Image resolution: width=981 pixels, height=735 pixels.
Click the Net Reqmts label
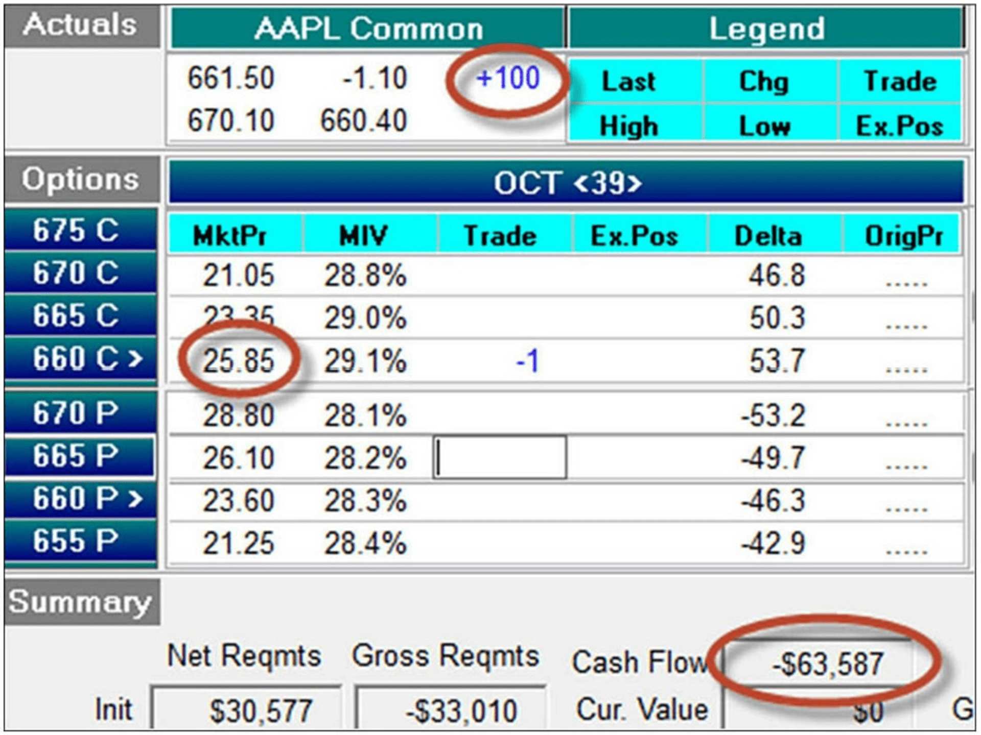click(x=244, y=656)
